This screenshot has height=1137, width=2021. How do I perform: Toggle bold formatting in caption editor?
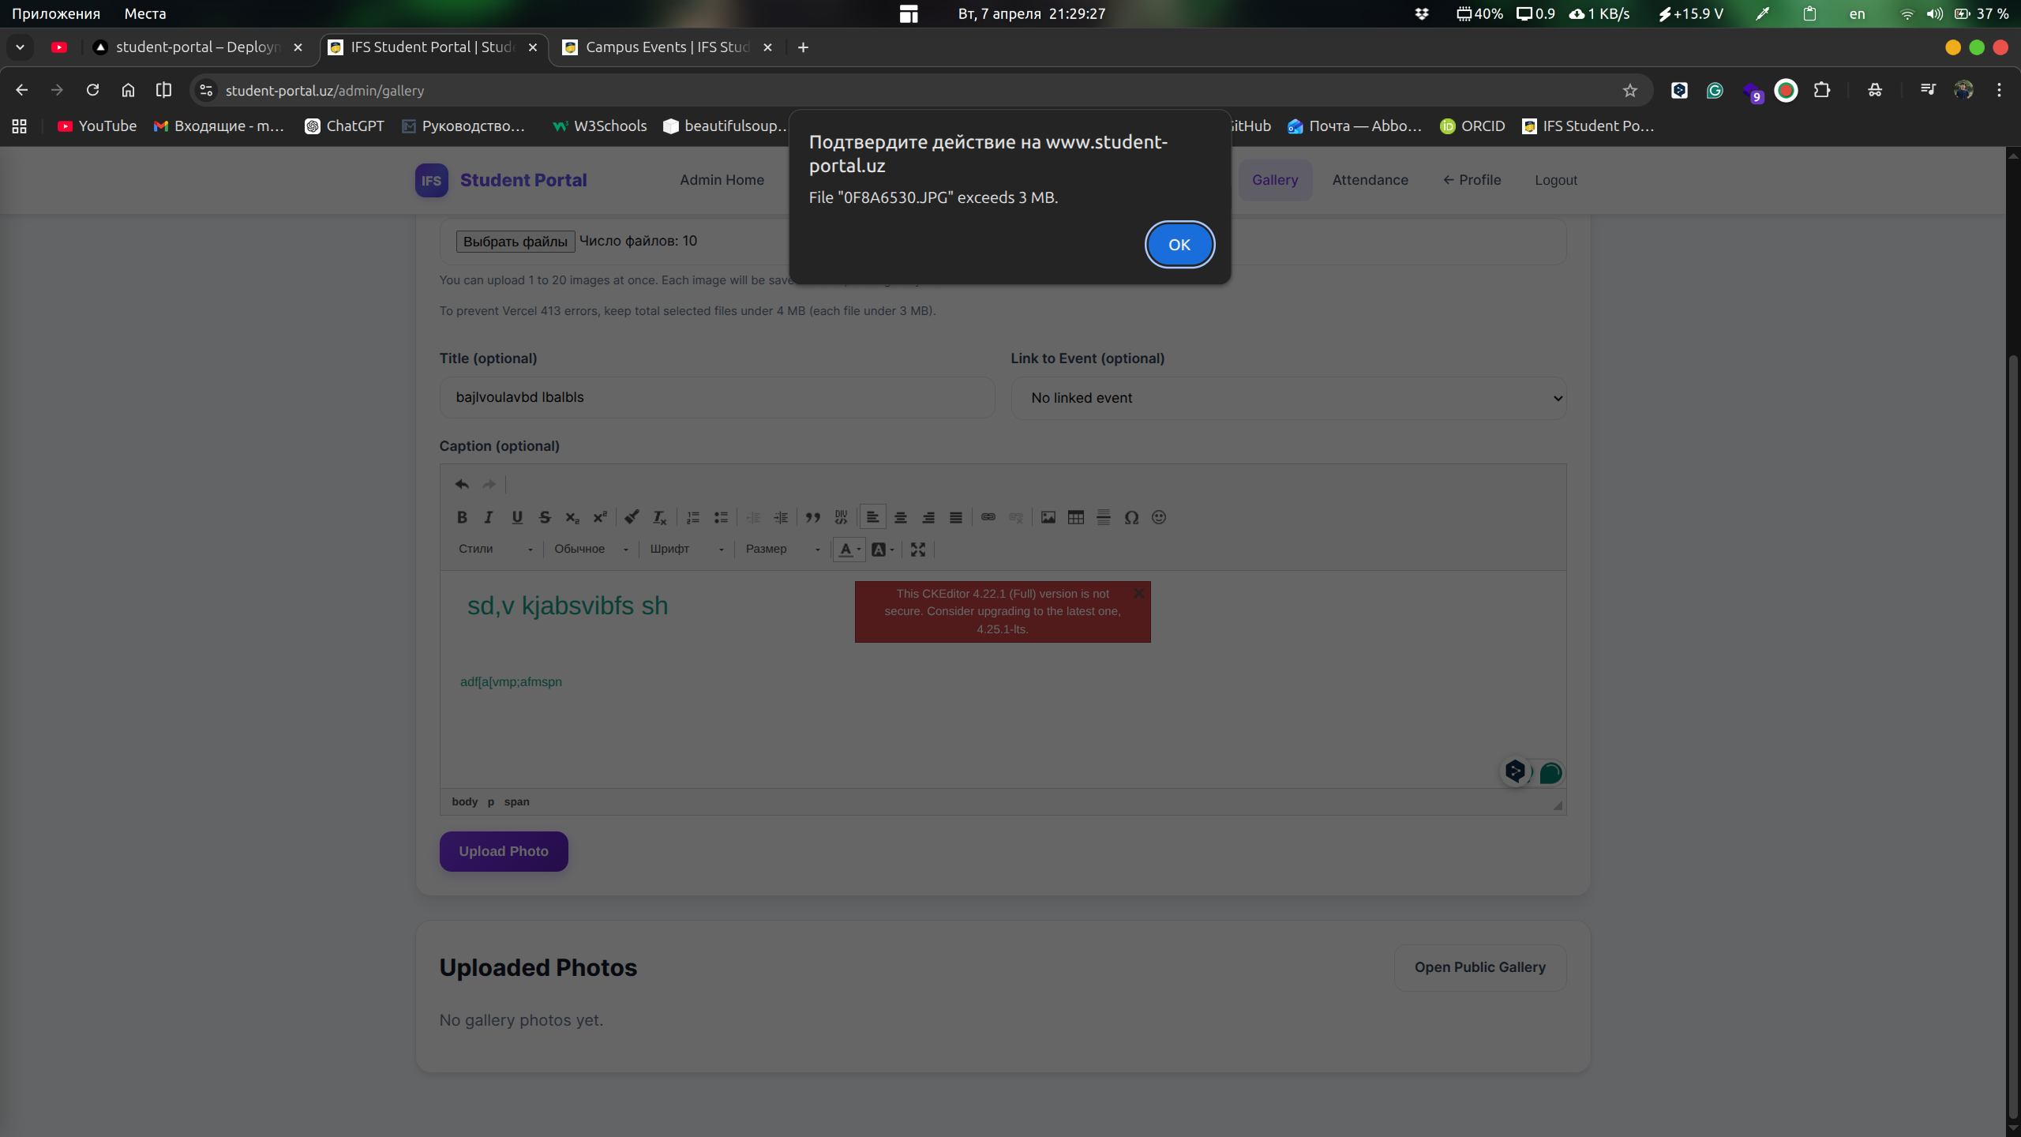click(462, 517)
